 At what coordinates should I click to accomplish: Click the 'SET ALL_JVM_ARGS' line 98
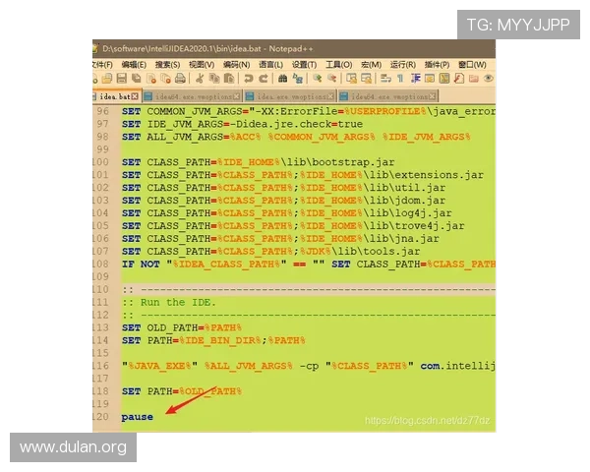click(x=296, y=137)
